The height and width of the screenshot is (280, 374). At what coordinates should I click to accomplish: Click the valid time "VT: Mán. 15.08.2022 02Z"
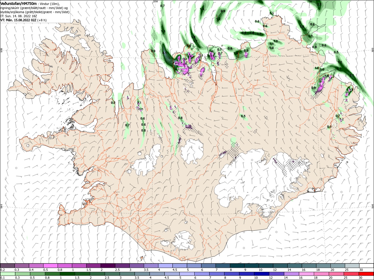click(18, 20)
